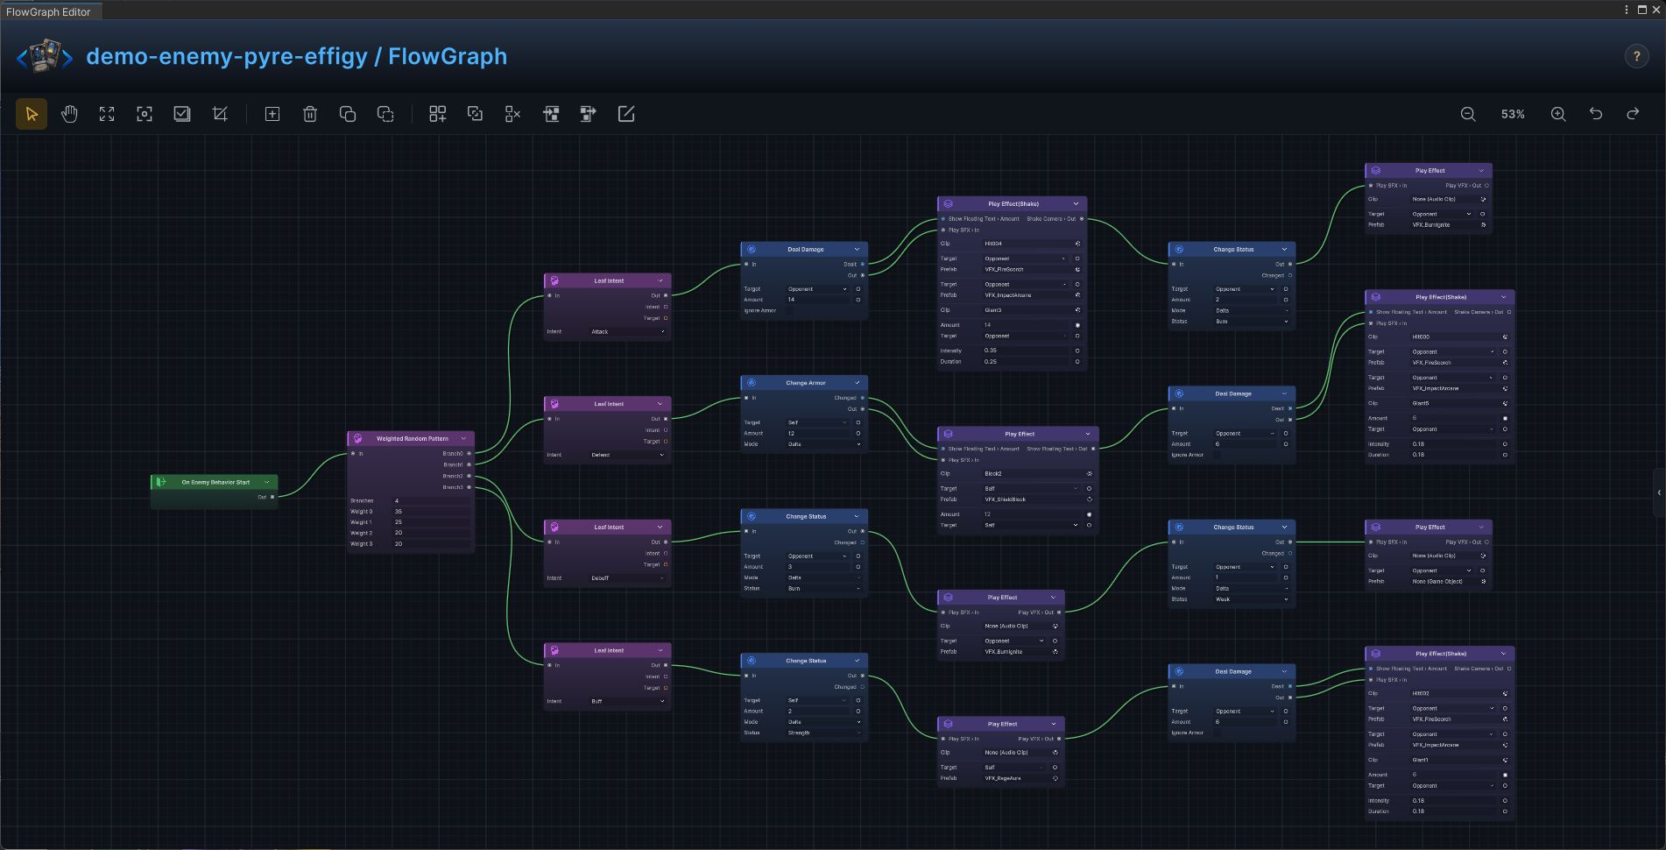Click the Branch3 output port
Image resolution: width=1666 pixels, height=850 pixels.
pos(469,487)
